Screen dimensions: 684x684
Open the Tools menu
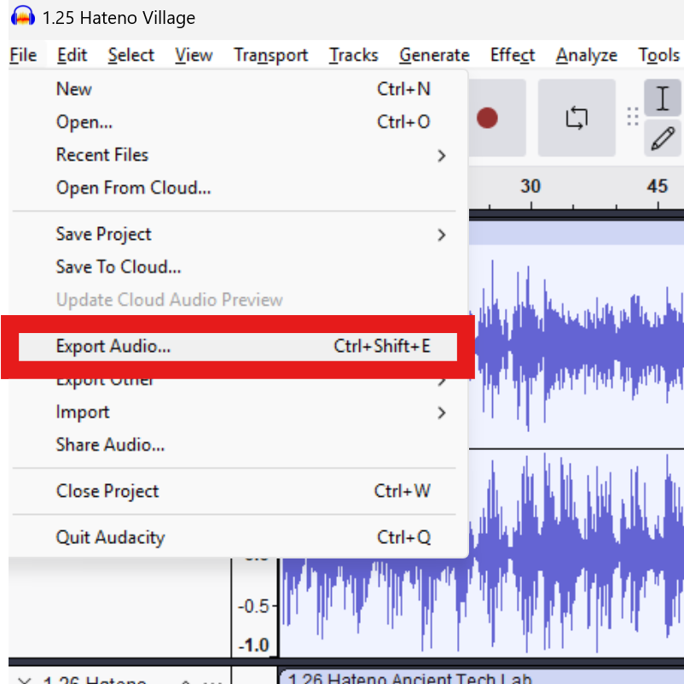click(x=658, y=55)
